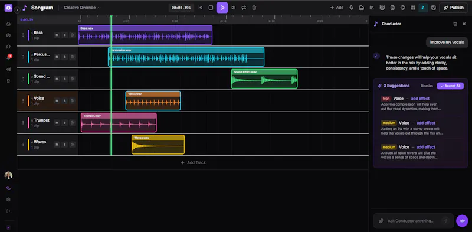Open the high priority Voice add effect suggestion
This screenshot has width=472, height=232.
(x=420, y=103)
